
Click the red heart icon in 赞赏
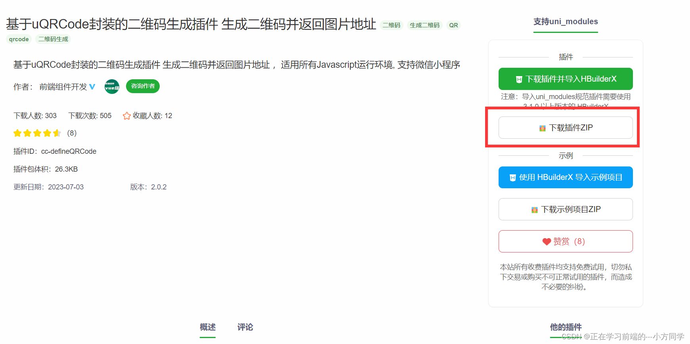tap(547, 242)
